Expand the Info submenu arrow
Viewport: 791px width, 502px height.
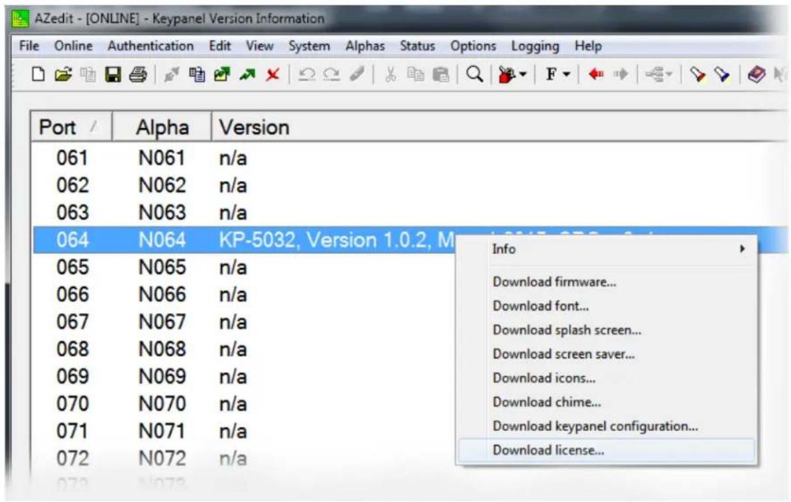(742, 249)
